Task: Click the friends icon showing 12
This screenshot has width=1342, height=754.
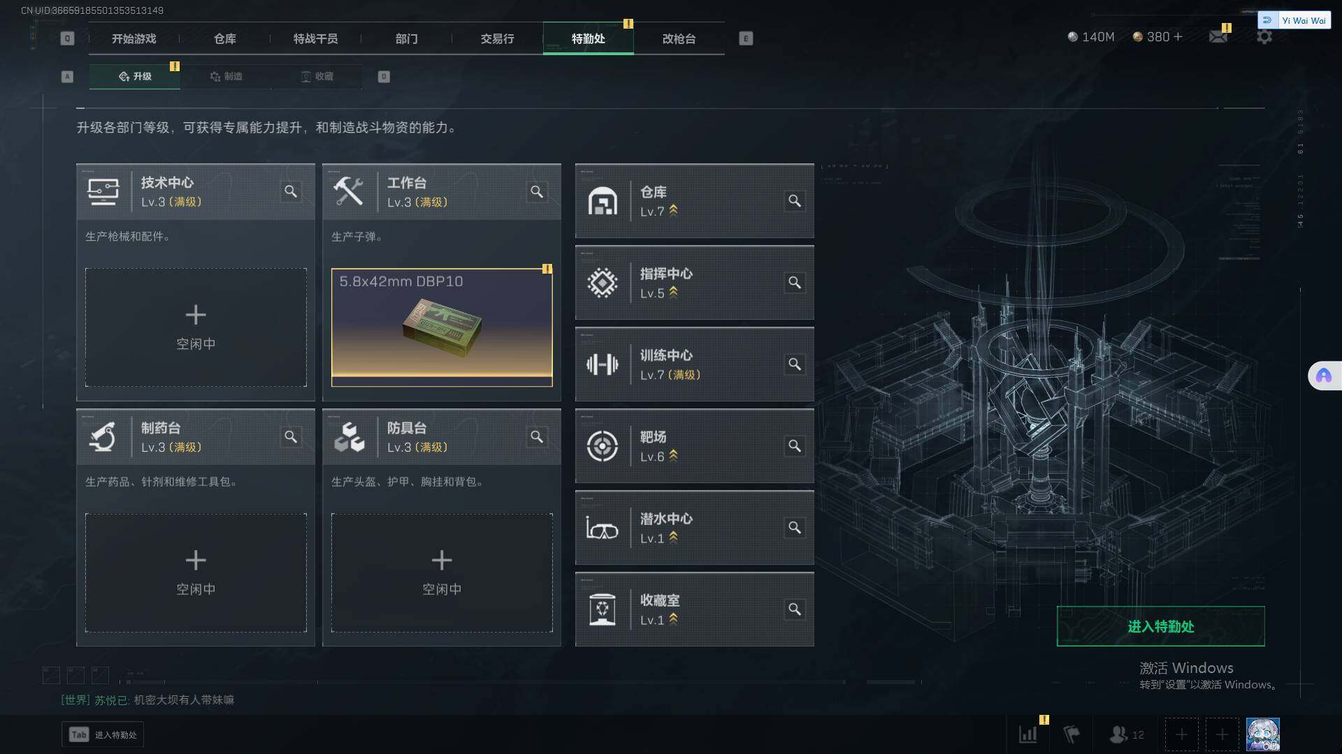Action: click(1126, 734)
